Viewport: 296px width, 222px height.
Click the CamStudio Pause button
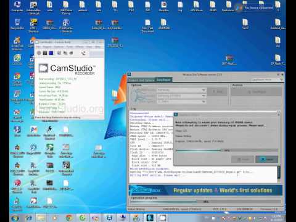point(45,53)
